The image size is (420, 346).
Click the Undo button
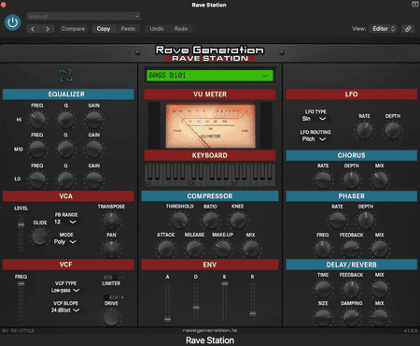(157, 29)
